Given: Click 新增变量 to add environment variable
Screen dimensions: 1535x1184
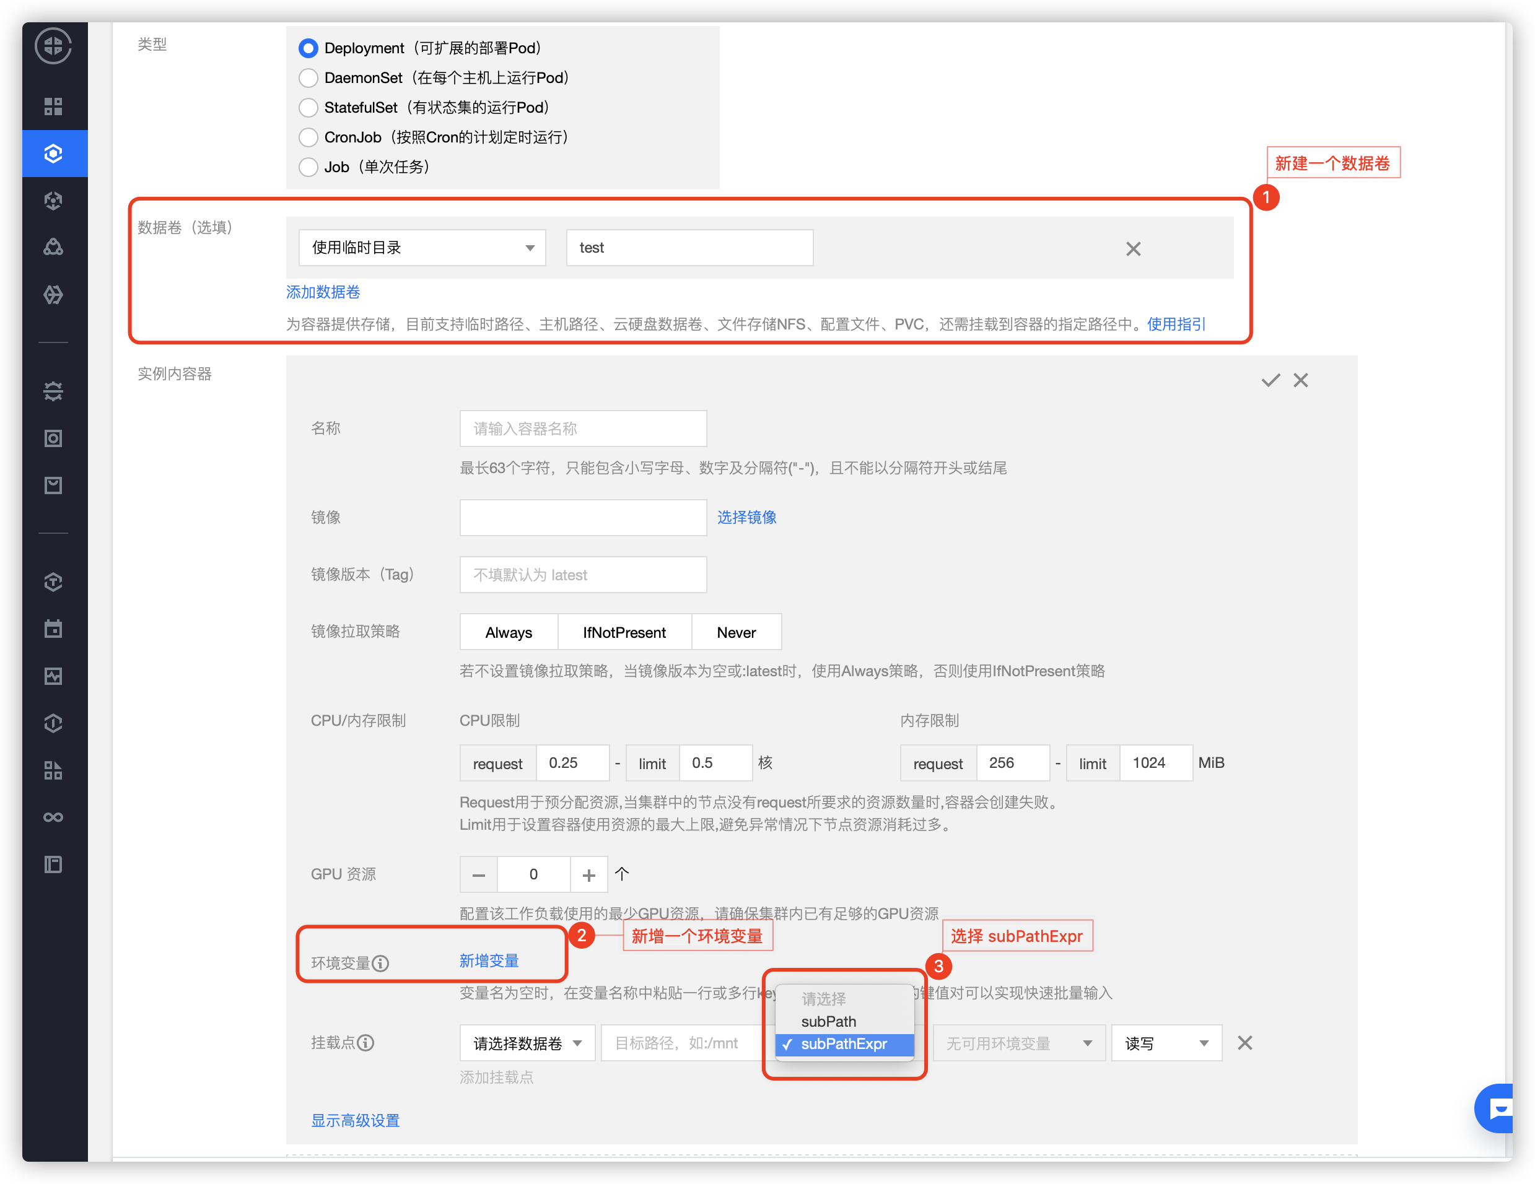Looking at the screenshot, I should pyautogui.click(x=489, y=960).
